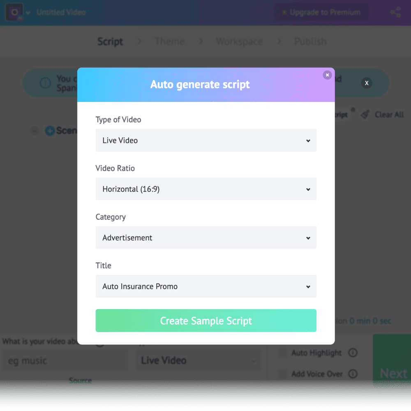411x411 pixels.
Task: Click the Upgrade to Premium button
Action: click(x=321, y=12)
